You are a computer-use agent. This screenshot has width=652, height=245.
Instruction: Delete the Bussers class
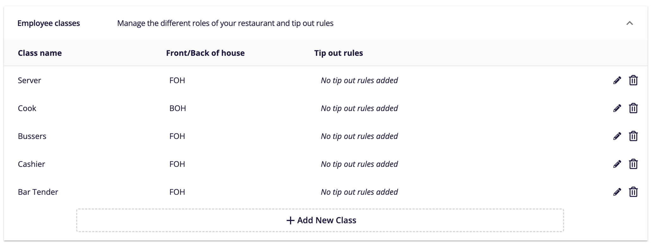633,136
